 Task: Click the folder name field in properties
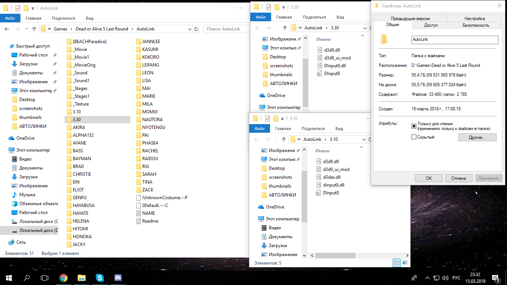[x=455, y=40]
